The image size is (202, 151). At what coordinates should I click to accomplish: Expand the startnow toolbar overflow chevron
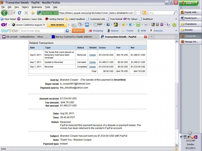pyautogui.click(x=176, y=31)
